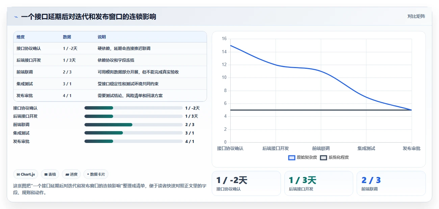Viewport: 439px width, 209px height.
Task: Click table cell 接口协议确认
Action: point(29,49)
